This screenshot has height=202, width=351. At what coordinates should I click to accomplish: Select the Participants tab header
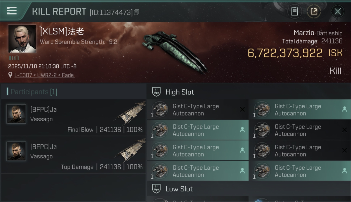(34, 92)
